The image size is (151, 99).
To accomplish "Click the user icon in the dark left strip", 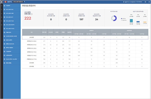I will click(2, 10).
